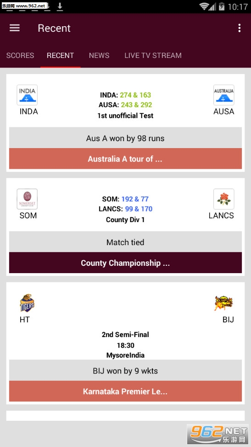Switch to the NEWS tab
This screenshot has height=447, width=251.
(99, 55)
